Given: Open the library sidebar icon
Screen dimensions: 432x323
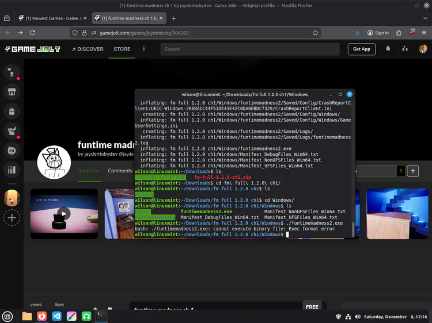Looking at the screenshot, I should click(12, 170).
